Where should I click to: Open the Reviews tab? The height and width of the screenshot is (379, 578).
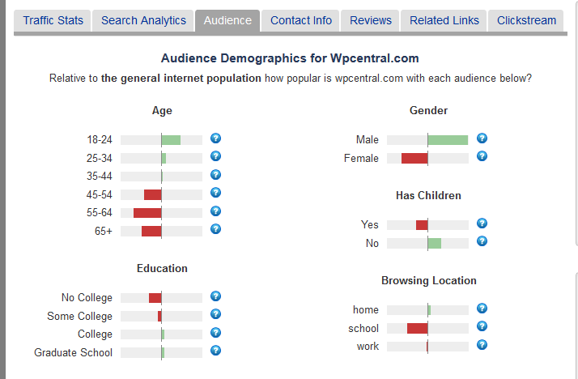click(x=371, y=20)
